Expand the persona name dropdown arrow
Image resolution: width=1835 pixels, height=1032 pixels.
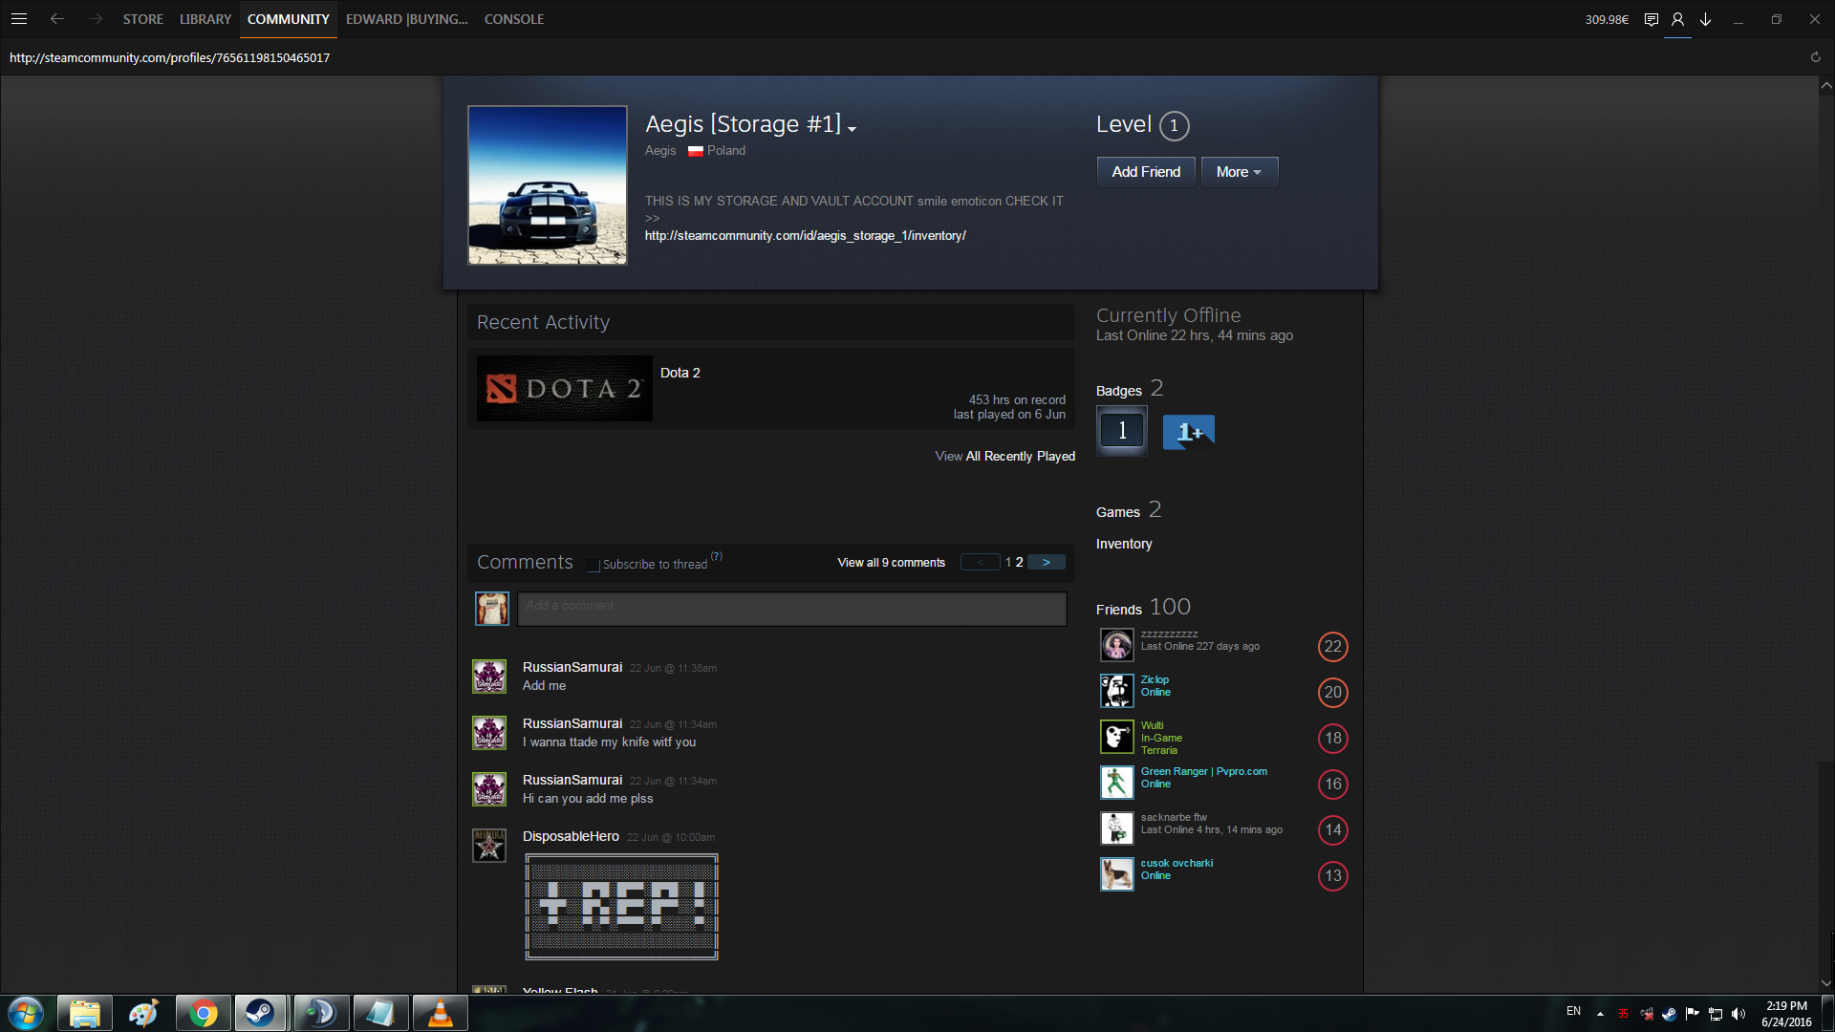852,129
